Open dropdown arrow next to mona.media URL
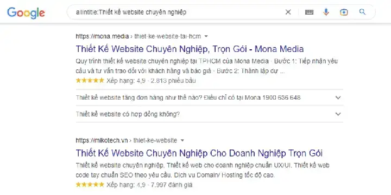The width and height of the screenshot is (391, 195). 206,36
